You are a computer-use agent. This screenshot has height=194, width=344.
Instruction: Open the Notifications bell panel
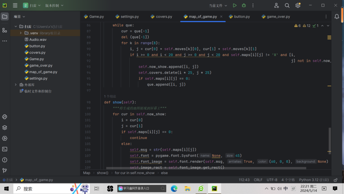tap(337, 17)
